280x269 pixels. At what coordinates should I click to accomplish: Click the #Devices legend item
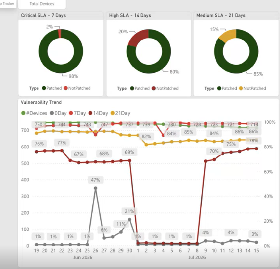pyautogui.click(x=34, y=113)
